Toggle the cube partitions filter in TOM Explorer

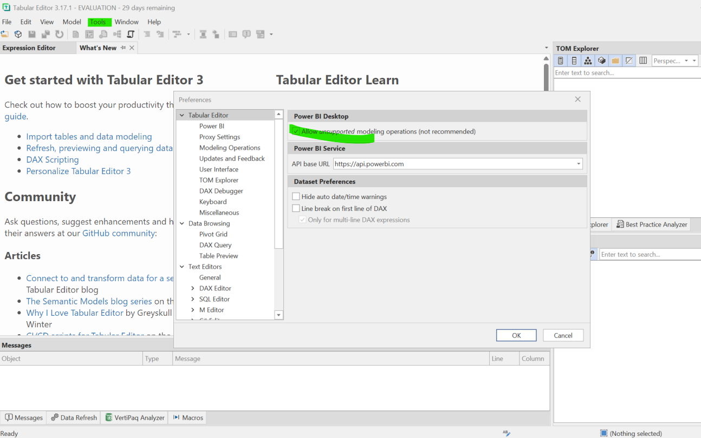pos(601,61)
